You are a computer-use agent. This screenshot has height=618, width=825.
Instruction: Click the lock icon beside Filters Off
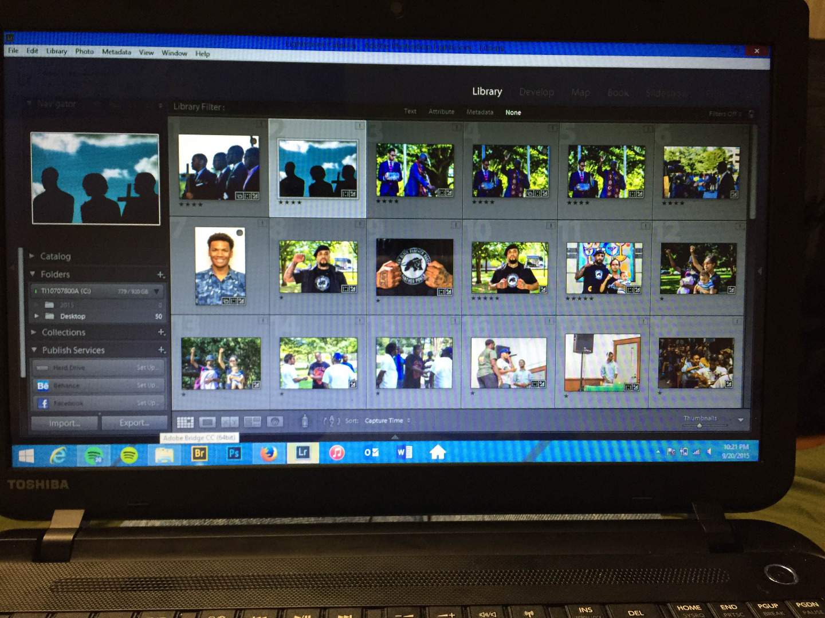(751, 114)
